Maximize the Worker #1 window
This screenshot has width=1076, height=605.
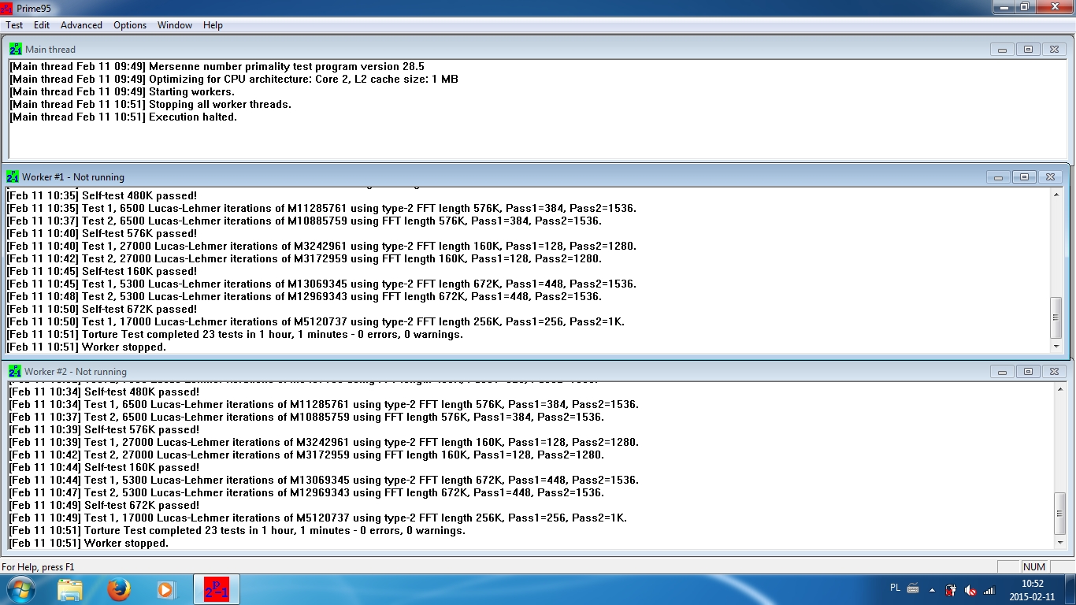(1024, 176)
